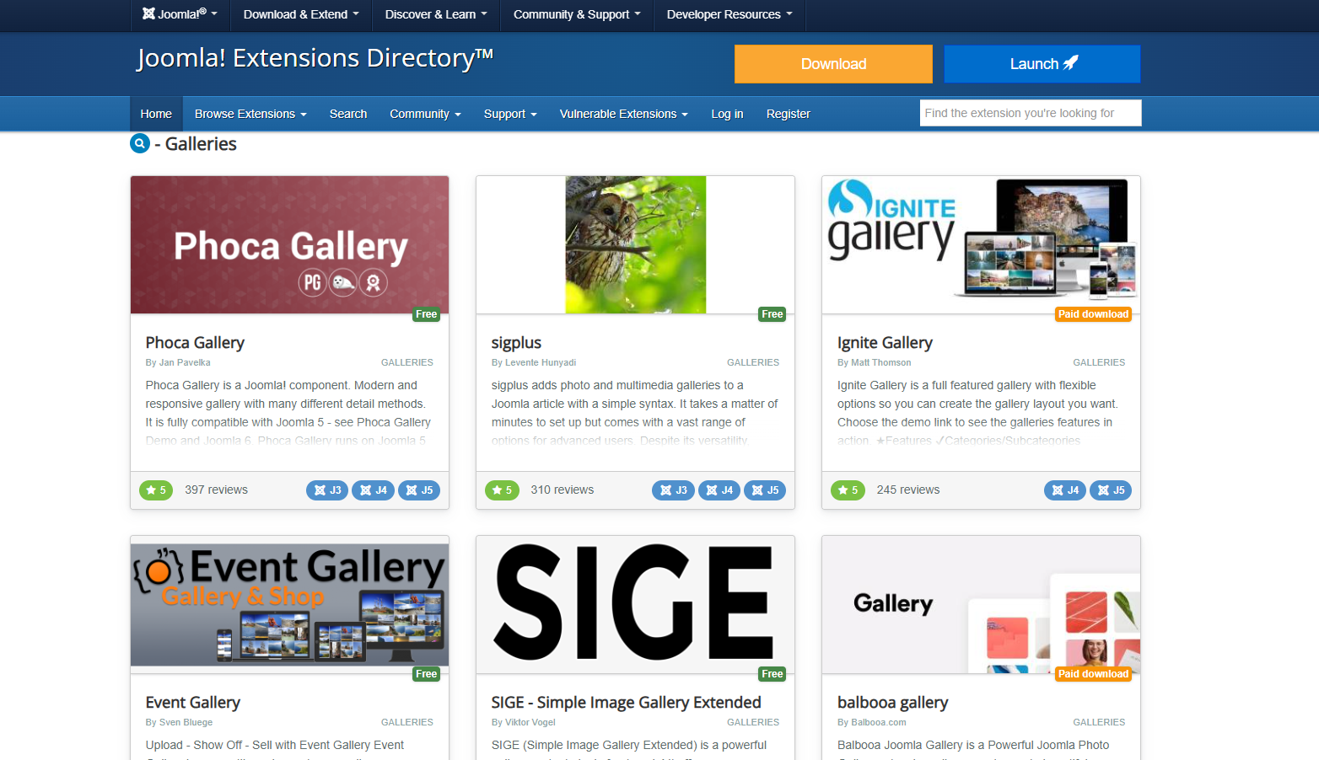Click the Phoca Gallery banner thumbnail
The width and height of the screenshot is (1319, 760).
tap(289, 245)
